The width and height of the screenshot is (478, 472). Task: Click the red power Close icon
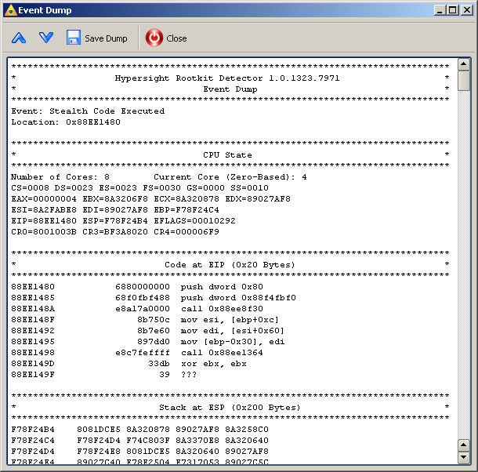pyautogui.click(x=154, y=38)
